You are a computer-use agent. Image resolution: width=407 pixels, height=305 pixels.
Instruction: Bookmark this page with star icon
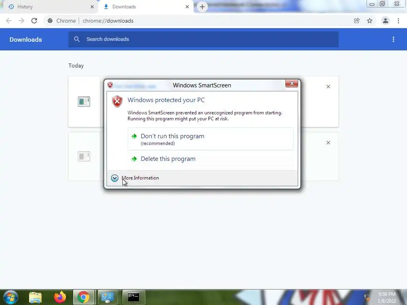coord(370,21)
